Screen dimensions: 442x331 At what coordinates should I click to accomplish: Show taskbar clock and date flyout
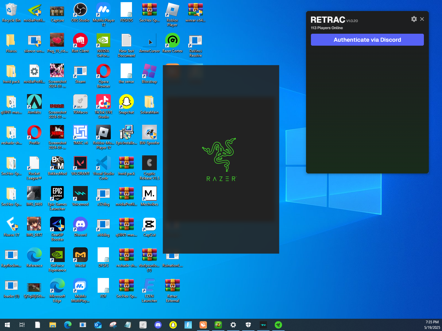pos(432,325)
